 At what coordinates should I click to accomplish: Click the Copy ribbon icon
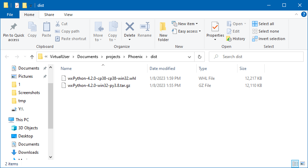click(32, 30)
